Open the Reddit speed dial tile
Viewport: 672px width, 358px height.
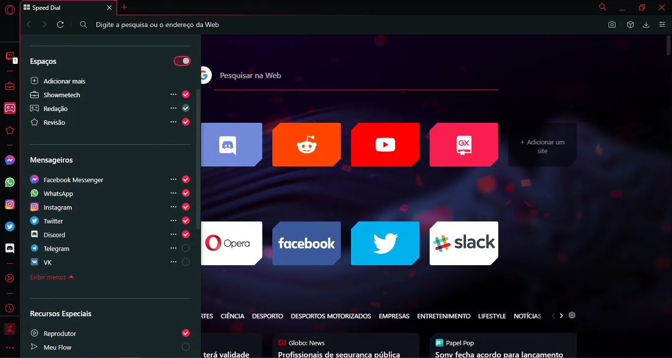pyautogui.click(x=307, y=144)
